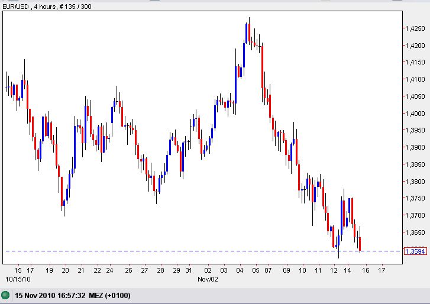Click the 1,3800 price axis label
The image size is (430, 304).
click(x=415, y=182)
